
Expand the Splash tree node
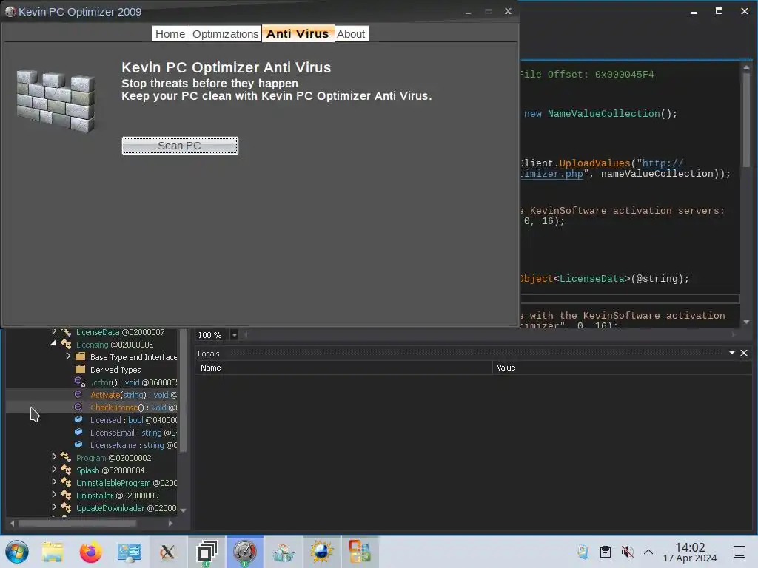(53, 469)
